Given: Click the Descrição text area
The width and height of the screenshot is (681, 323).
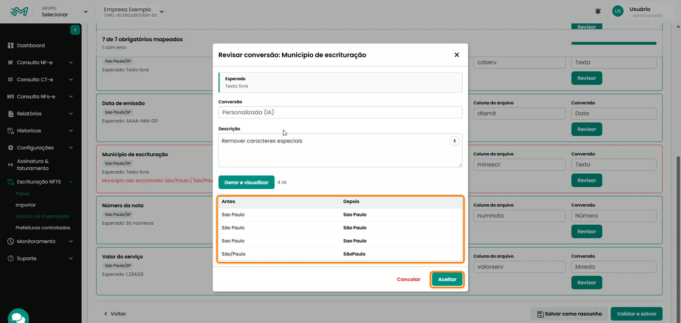Looking at the screenshot, I should [340, 150].
